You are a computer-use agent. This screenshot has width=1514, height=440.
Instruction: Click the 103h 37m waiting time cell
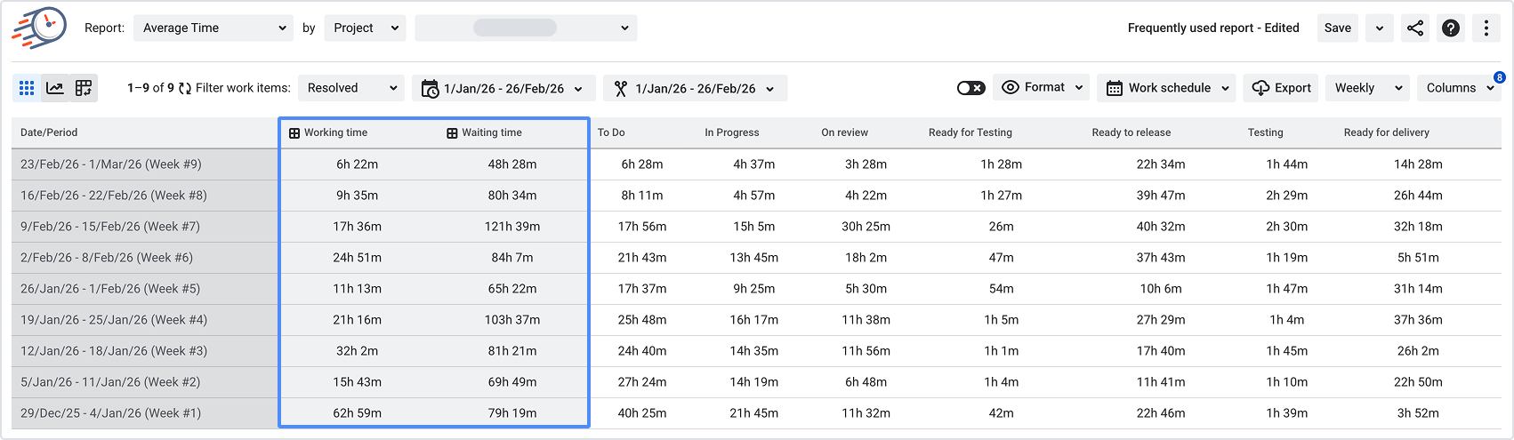point(512,320)
